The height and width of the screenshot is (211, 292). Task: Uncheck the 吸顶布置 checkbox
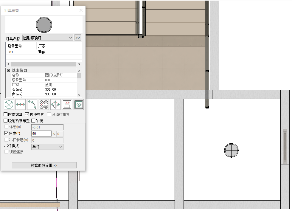click(27, 114)
